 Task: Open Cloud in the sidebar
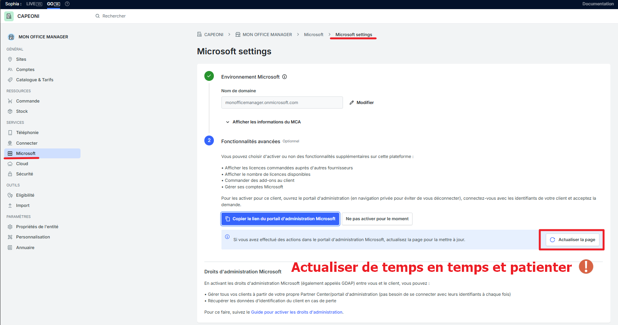point(22,164)
